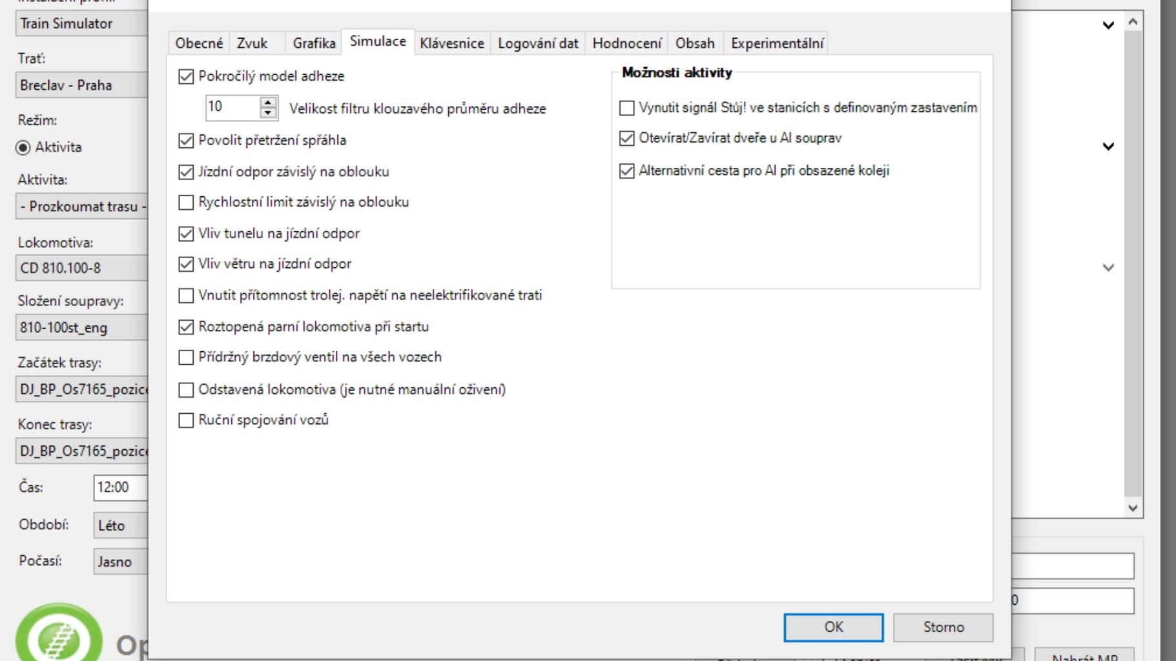Expand the second chevron in the right panel
This screenshot has width=1176, height=661.
click(x=1108, y=147)
